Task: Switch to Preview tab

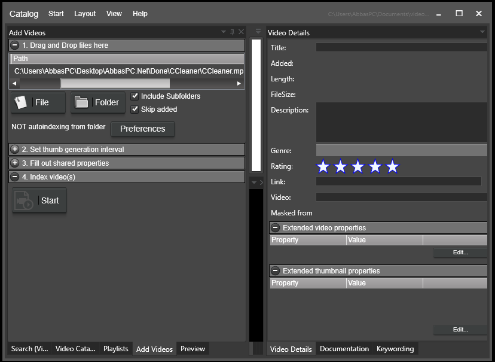Action: click(193, 349)
